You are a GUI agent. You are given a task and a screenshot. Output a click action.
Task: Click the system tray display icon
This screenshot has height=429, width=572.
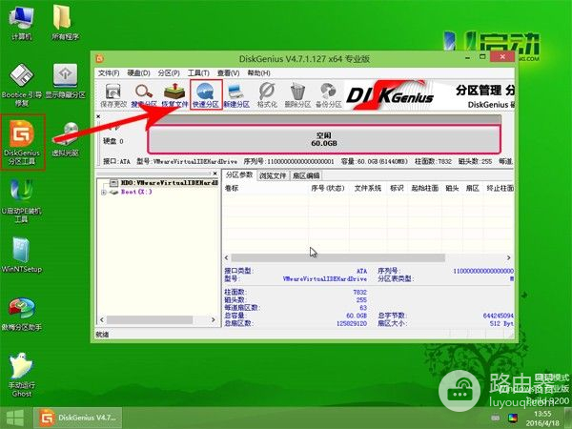(x=513, y=419)
